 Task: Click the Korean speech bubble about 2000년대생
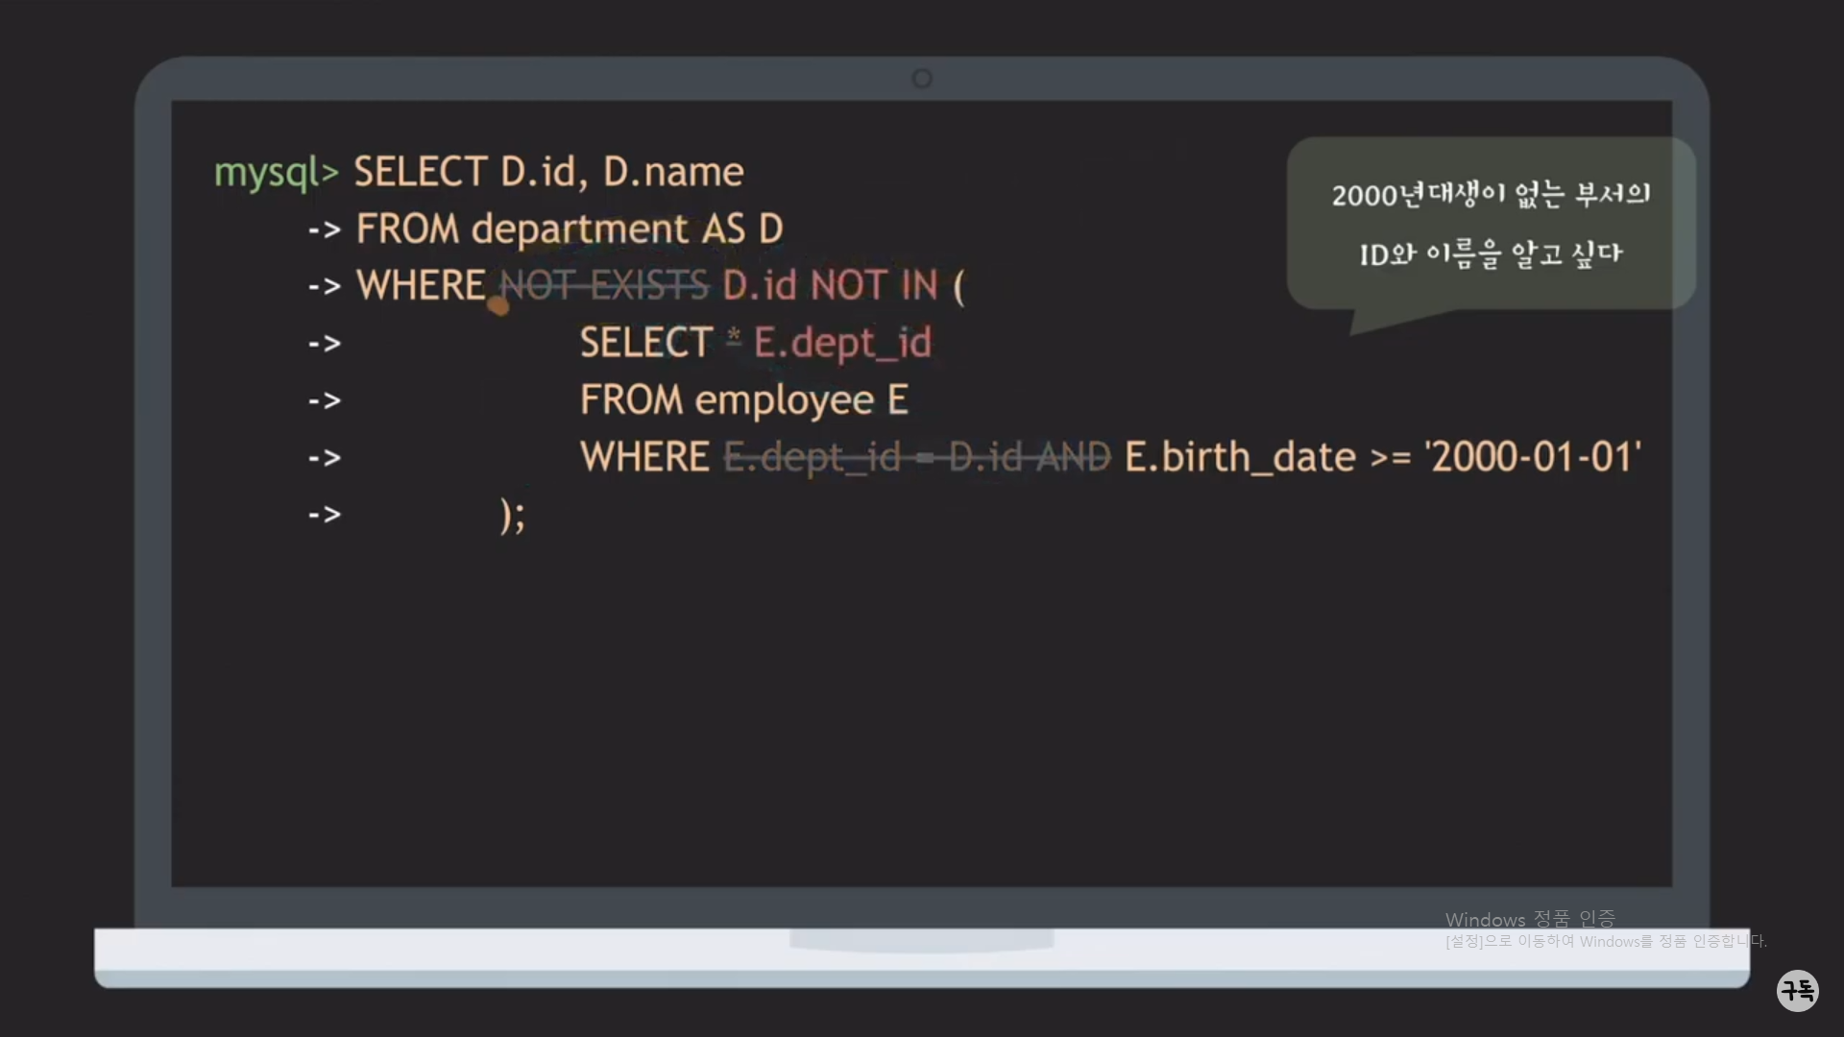(x=1490, y=224)
